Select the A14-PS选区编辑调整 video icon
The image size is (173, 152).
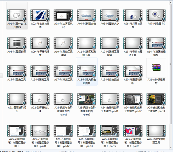[x=156, y=43]
